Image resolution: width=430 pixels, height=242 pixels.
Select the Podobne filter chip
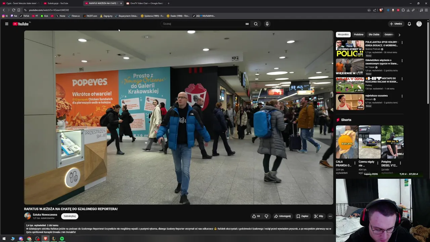pos(358,35)
